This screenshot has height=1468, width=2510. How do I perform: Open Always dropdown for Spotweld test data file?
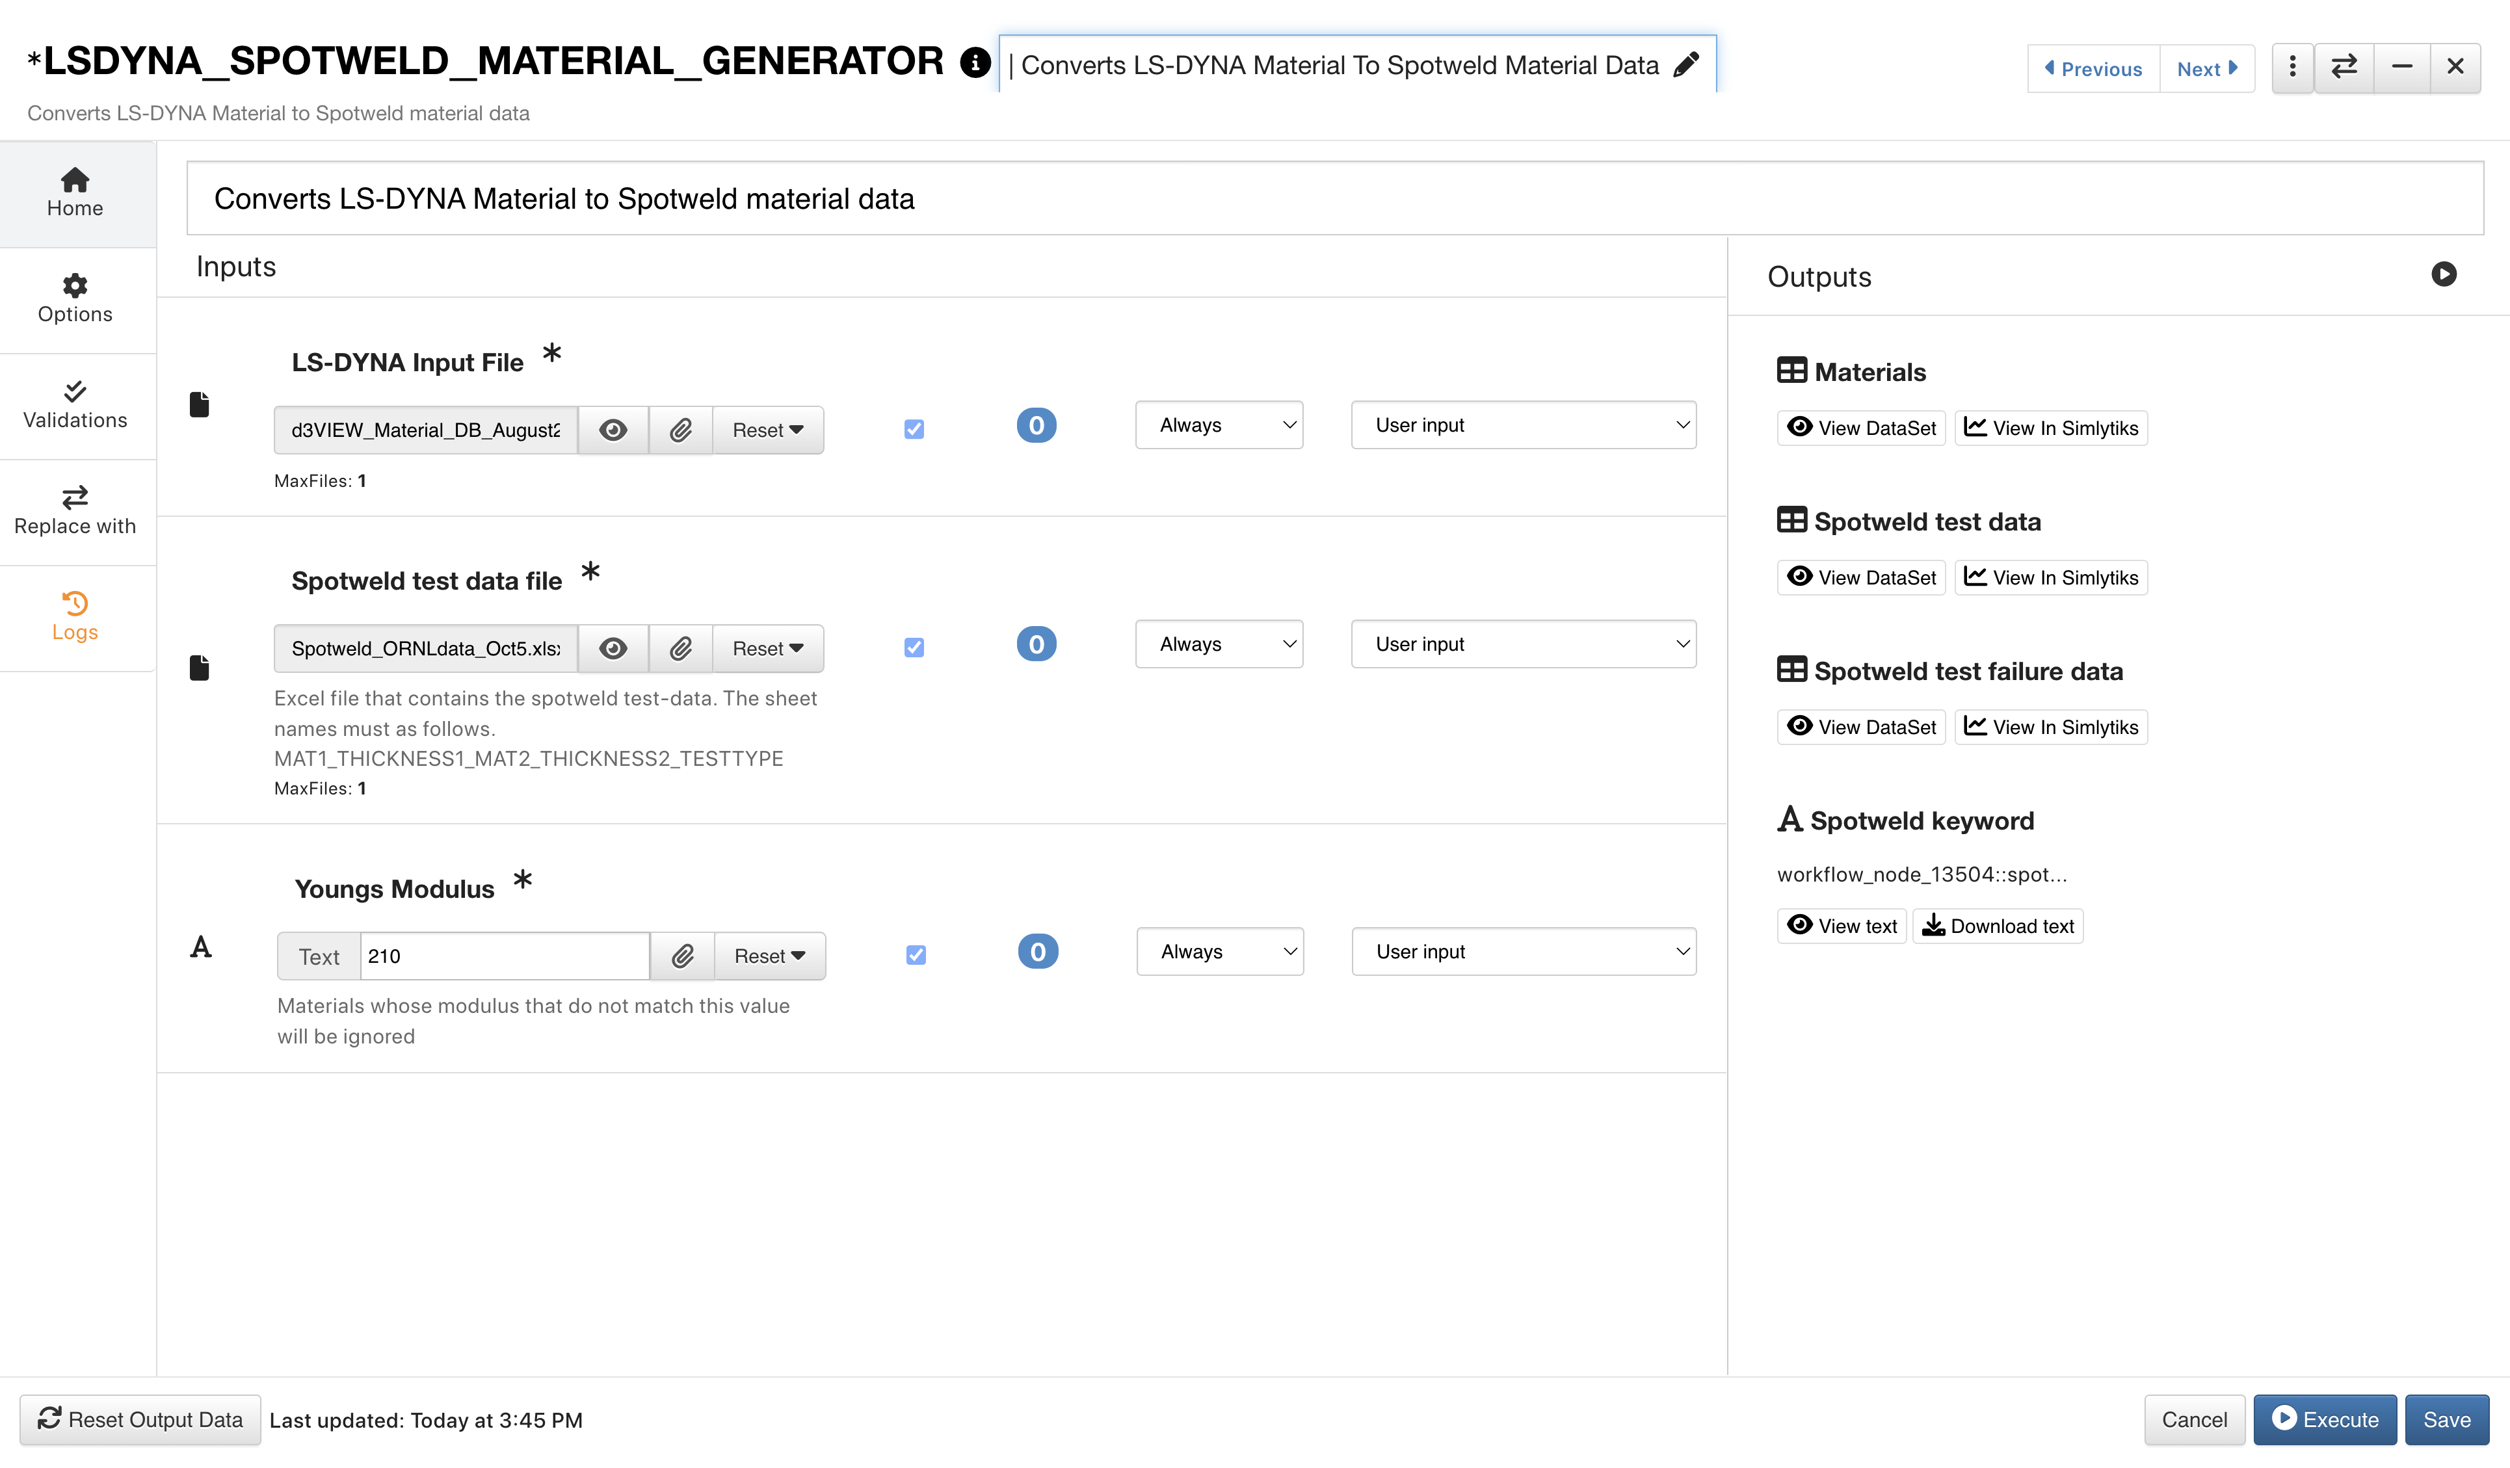click(x=1219, y=644)
